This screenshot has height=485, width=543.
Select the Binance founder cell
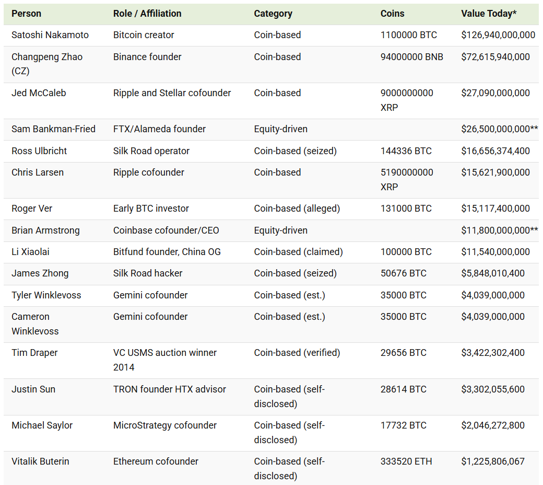click(147, 57)
